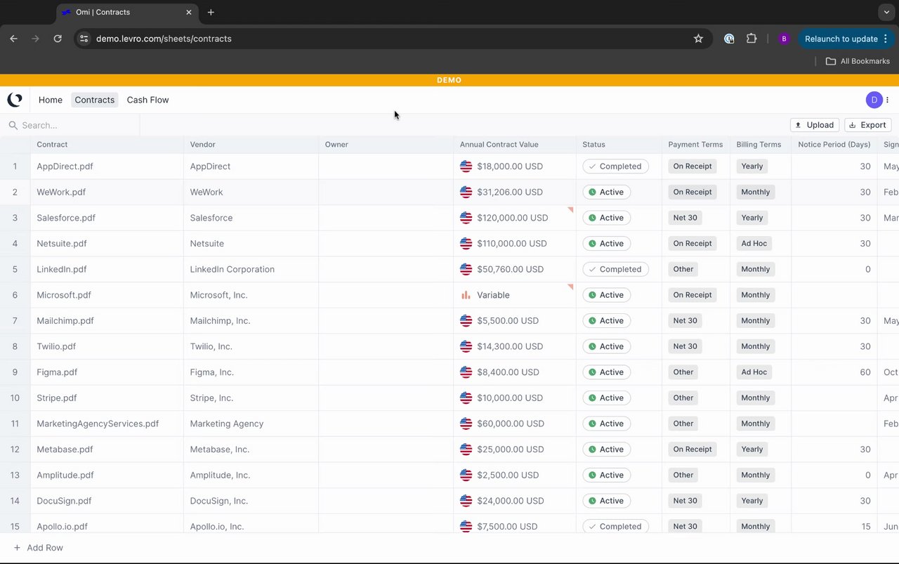
Task: Open On Receipt payment terms for Microsoft
Action: click(x=693, y=295)
